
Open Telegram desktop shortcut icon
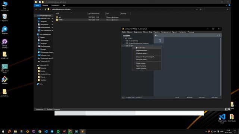5,30
